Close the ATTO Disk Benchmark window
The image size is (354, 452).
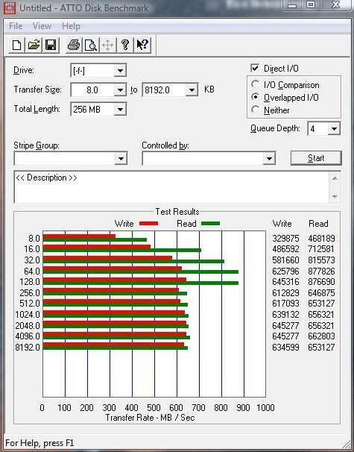tap(335, 5)
